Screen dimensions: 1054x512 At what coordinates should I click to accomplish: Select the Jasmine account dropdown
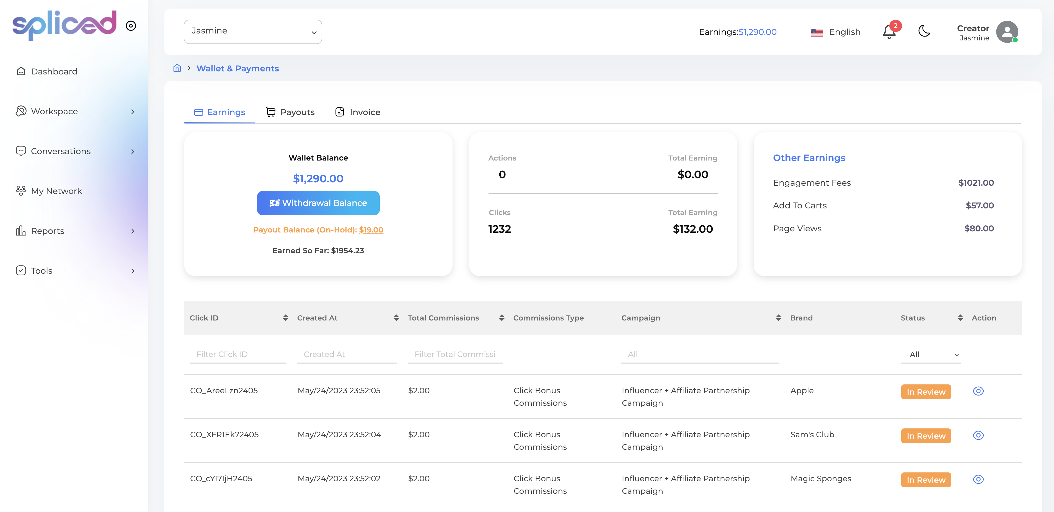(x=253, y=32)
